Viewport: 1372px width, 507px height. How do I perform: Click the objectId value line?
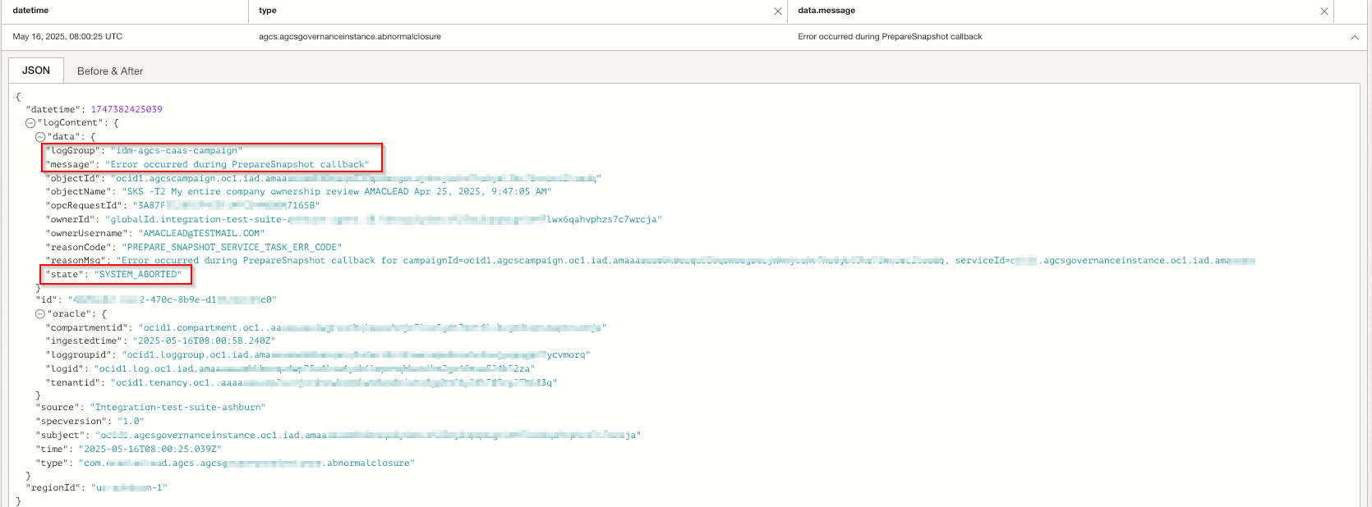356,179
